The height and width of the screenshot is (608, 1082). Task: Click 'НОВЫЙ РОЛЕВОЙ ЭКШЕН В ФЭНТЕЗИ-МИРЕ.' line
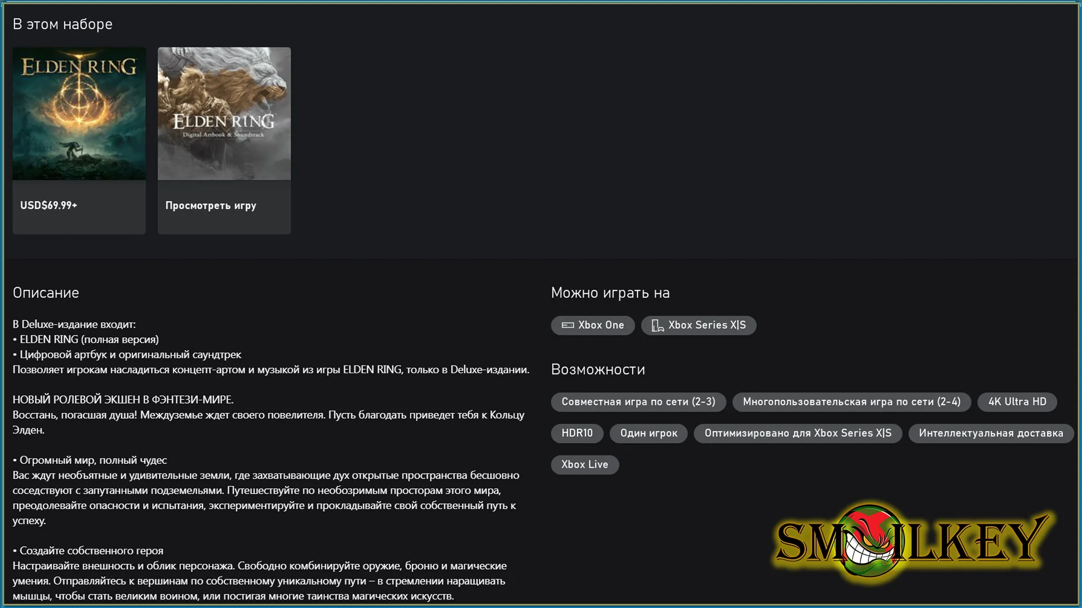point(123,400)
